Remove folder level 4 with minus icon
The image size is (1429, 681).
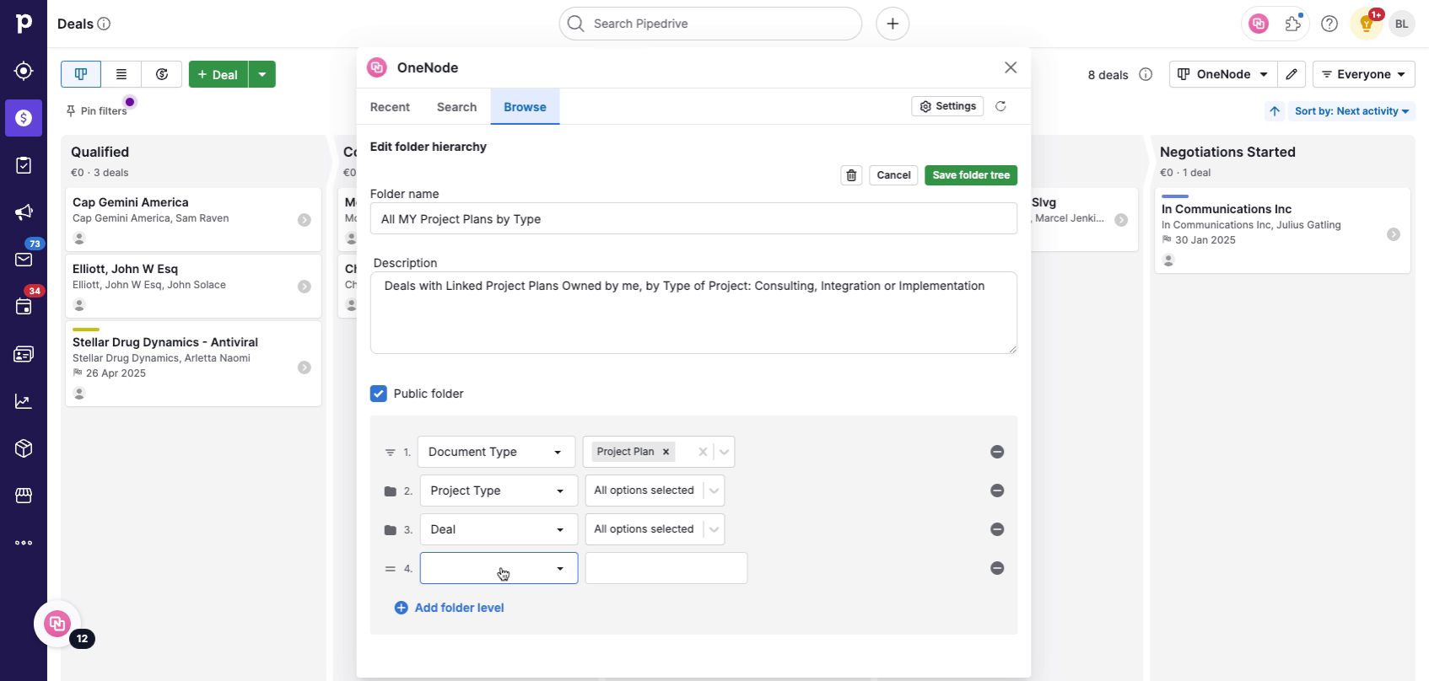click(997, 568)
